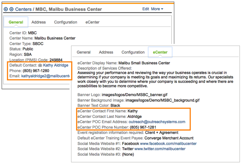The height and width of the screenshot is (164, 241).
Task: Open Configuration tab in back panel
Action: (x=65, y=22)
